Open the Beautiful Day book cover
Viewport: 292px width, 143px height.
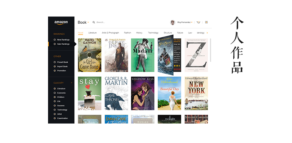pyautogui.click(x=169, y=93)
